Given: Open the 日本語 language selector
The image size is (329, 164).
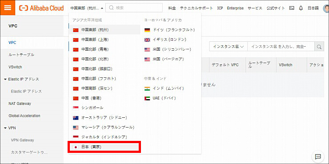Looking at the screenshot, I should point(313,8).
